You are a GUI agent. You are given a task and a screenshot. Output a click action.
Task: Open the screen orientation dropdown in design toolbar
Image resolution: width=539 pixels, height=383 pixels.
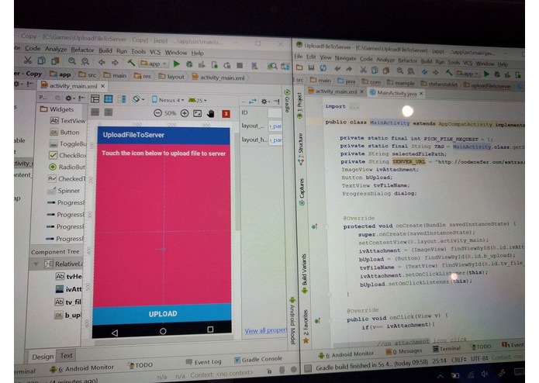click(138, 99)
